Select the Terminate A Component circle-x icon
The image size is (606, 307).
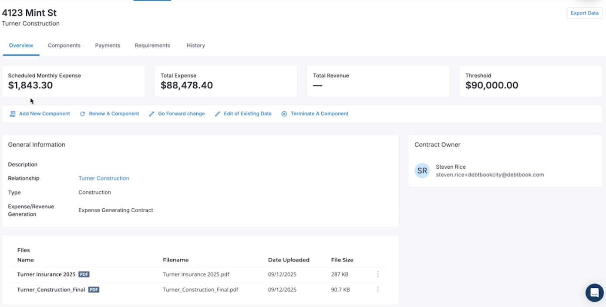point(284,113)
